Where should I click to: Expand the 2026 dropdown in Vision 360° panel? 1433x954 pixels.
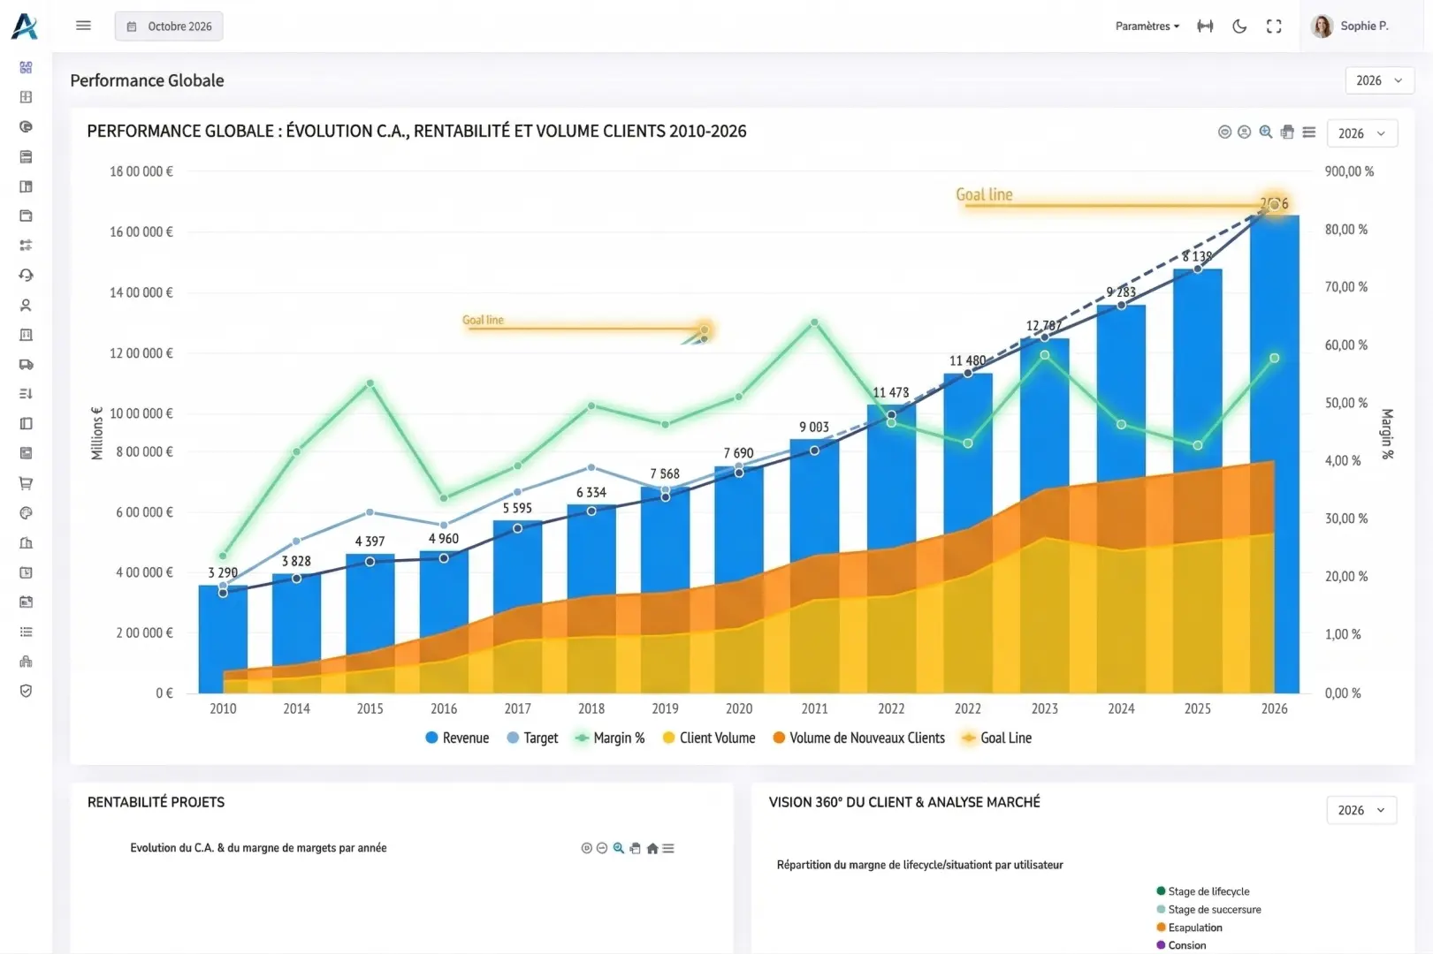click(1361, 810)
